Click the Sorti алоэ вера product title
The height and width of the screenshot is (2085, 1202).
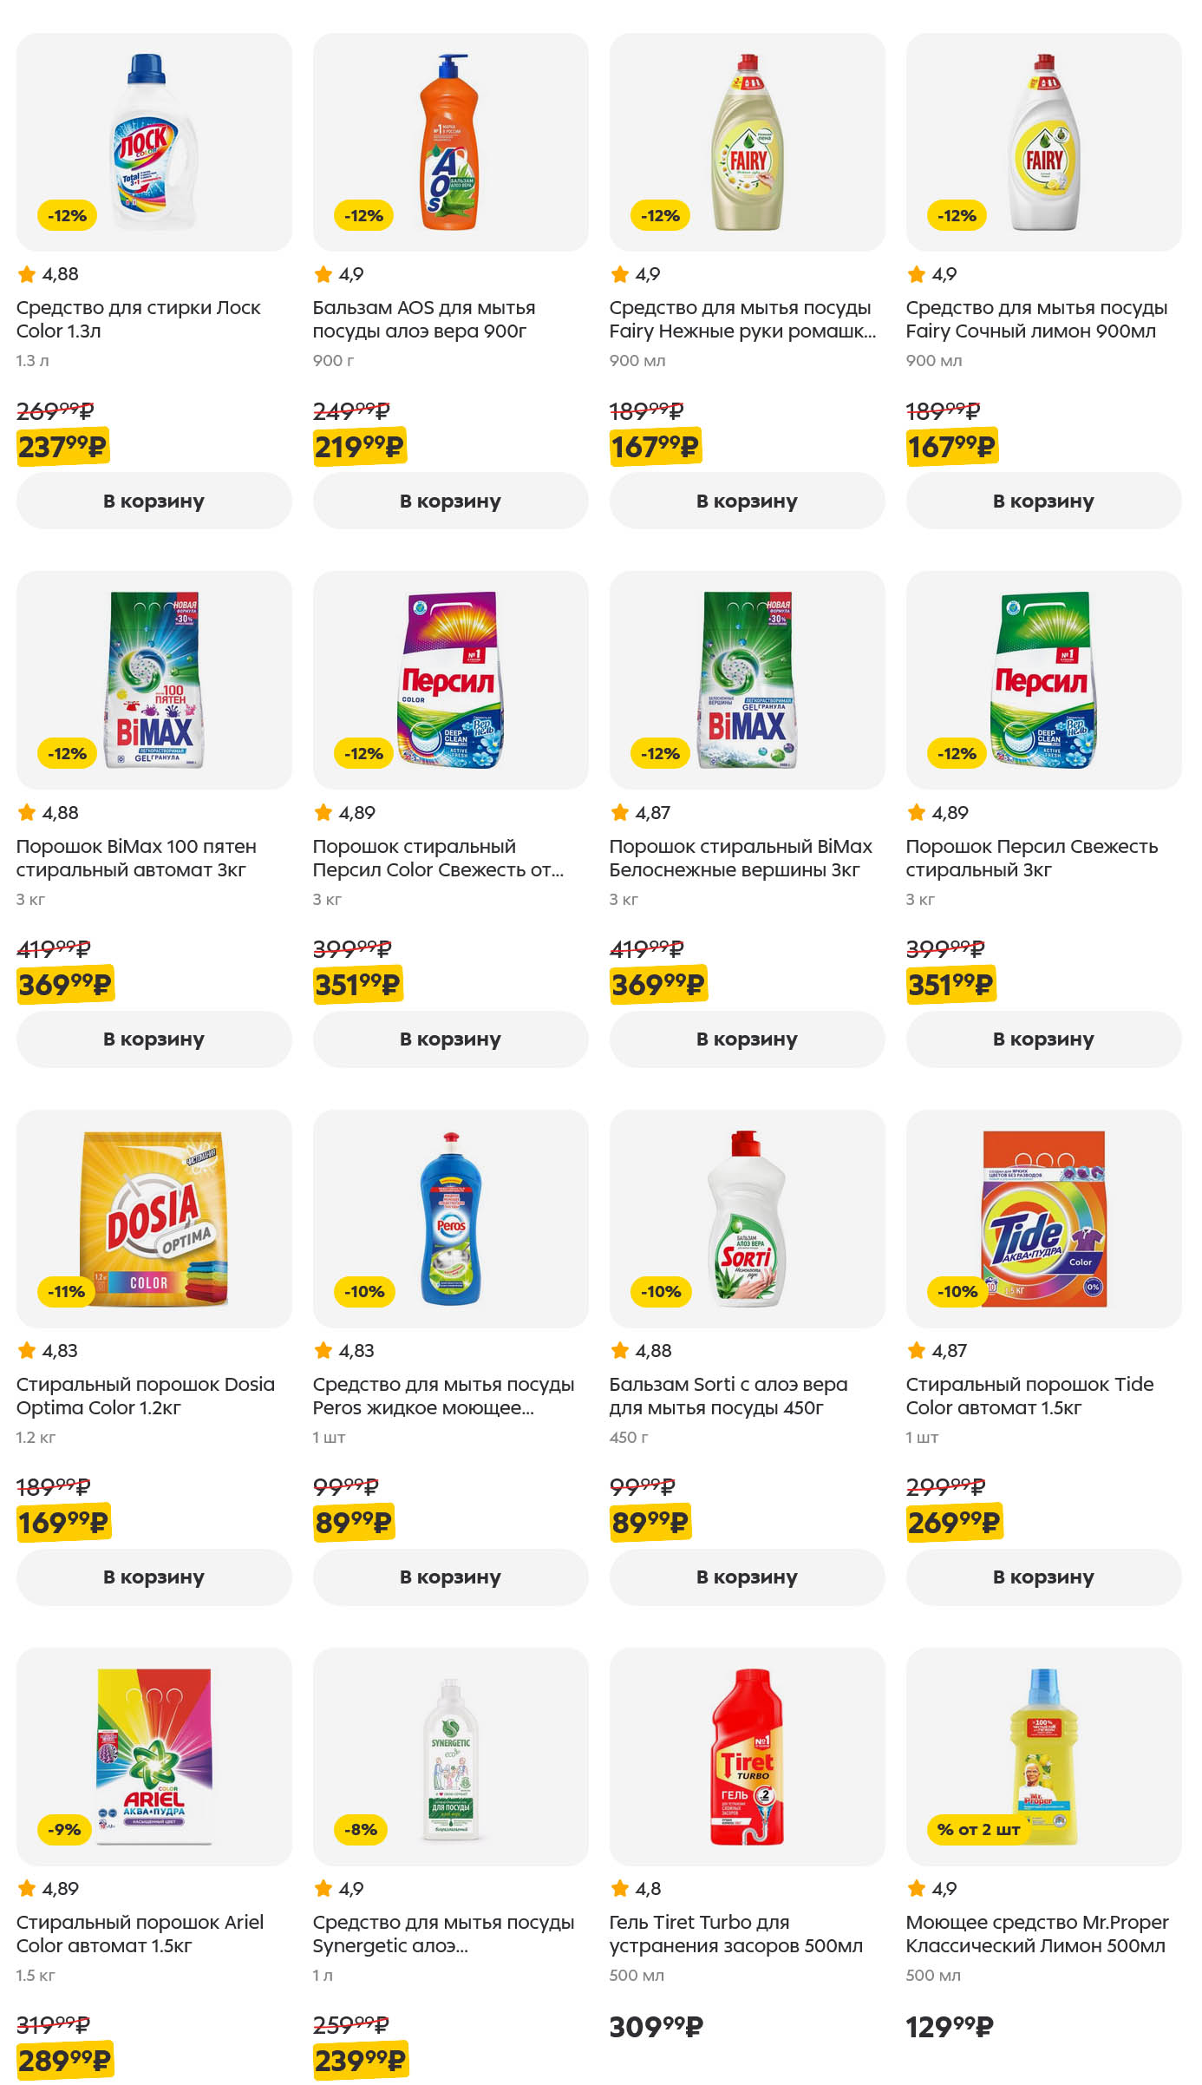point(728,1395)
